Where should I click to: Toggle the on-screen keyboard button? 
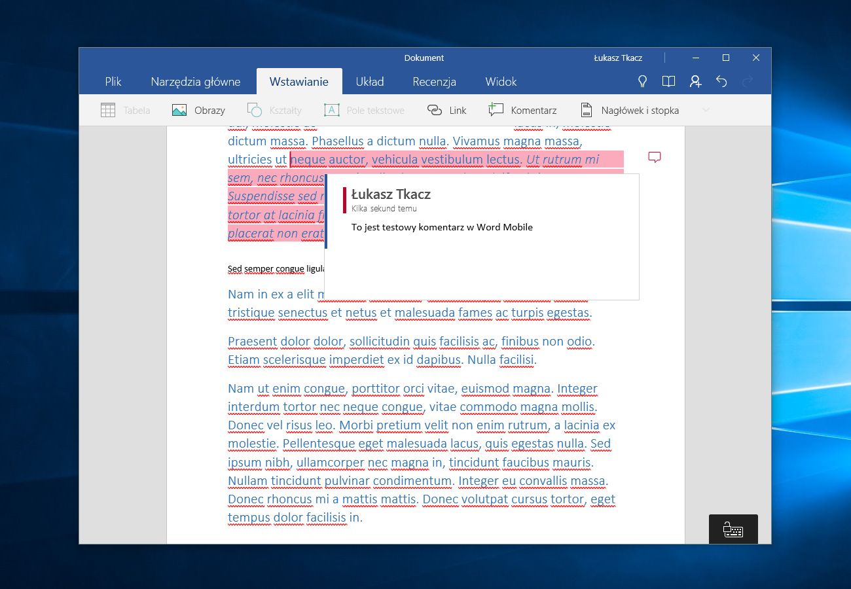(733, 529)
